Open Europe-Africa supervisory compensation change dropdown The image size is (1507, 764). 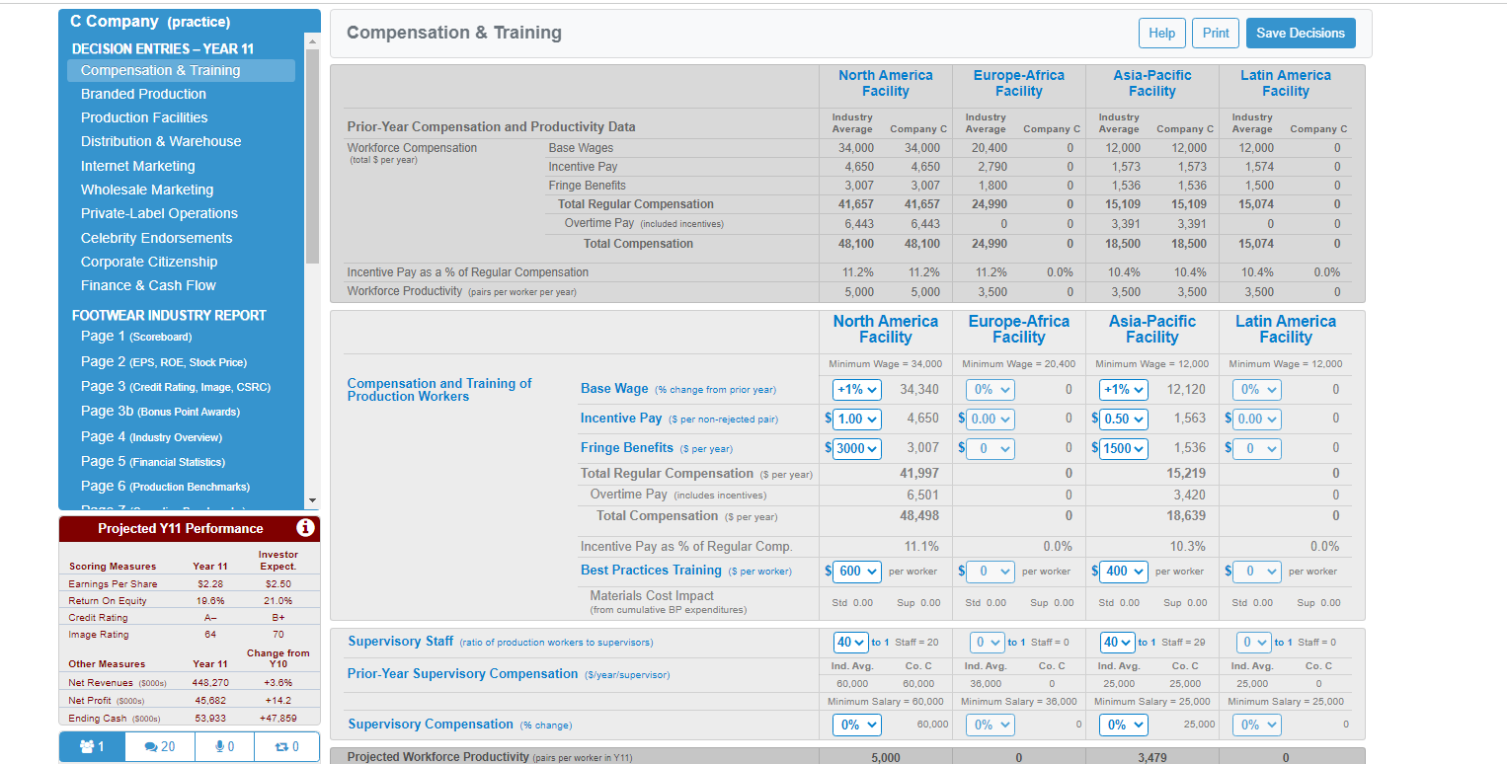991,725
